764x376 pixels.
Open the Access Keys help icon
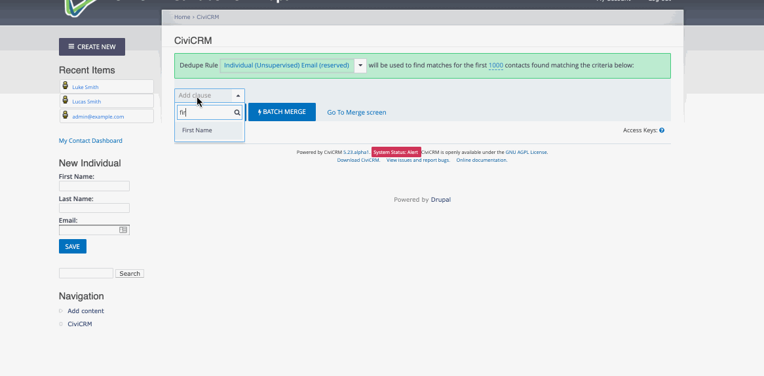[x=662, y=130]
